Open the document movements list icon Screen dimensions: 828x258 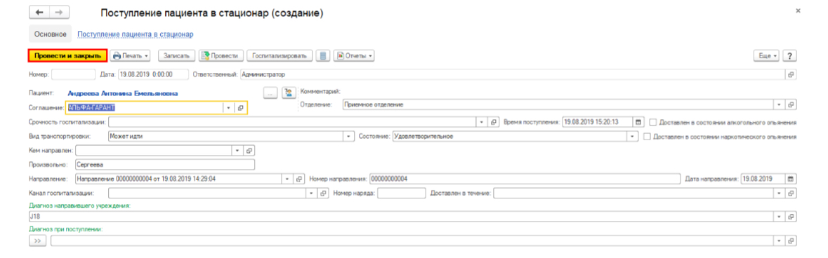click(x=323, y=55)
